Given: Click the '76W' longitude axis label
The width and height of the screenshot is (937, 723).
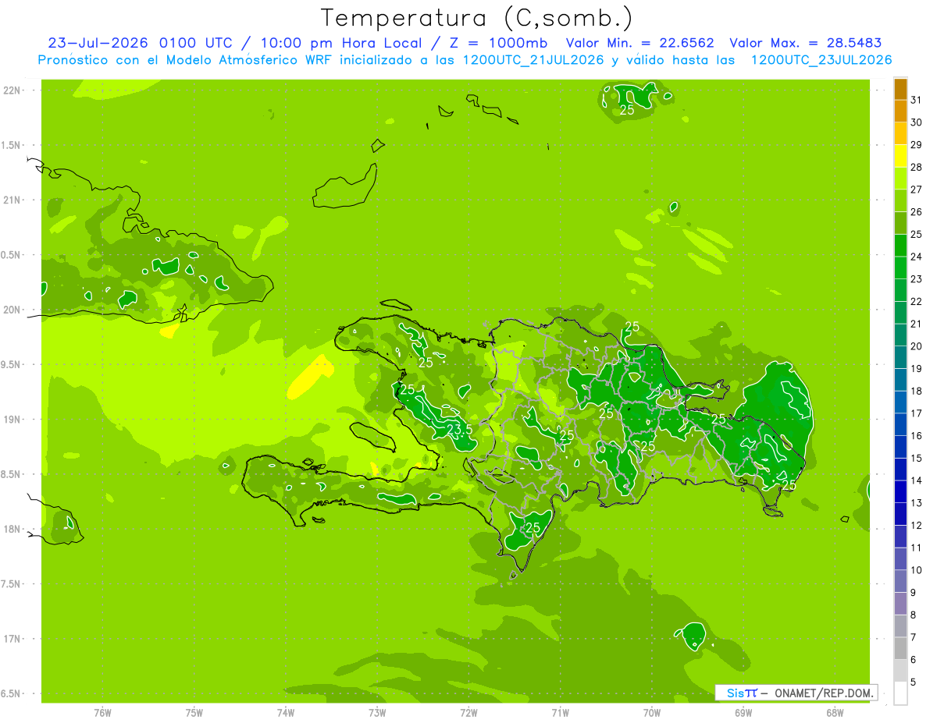Looking at the screenshot, I should [102, 712].
